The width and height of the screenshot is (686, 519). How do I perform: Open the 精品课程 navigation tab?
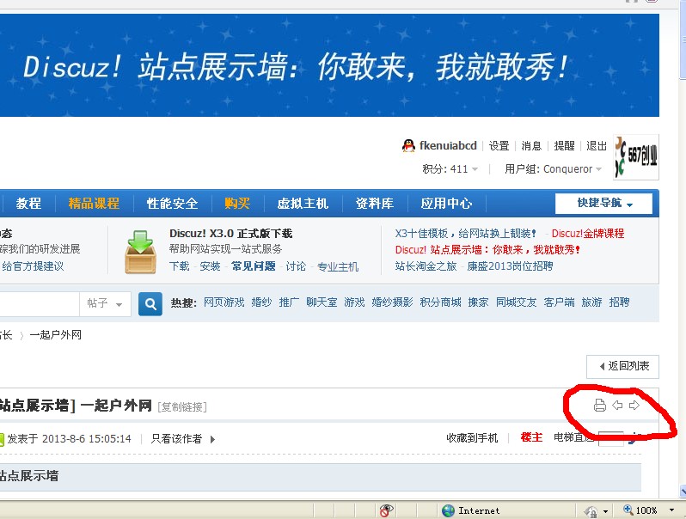click(x=94, y=204)
